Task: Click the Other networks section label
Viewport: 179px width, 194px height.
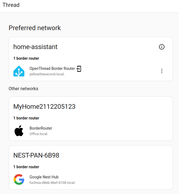Action: tap(23, 89)
